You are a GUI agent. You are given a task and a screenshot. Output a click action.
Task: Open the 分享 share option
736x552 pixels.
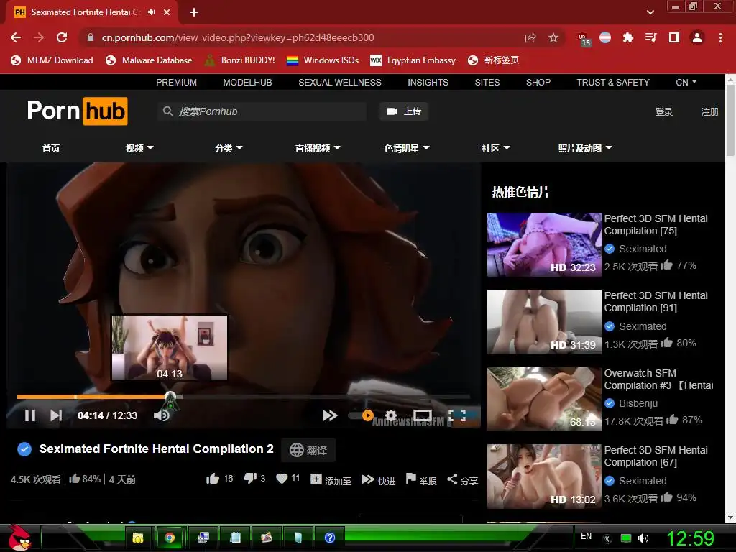(462, 479)
